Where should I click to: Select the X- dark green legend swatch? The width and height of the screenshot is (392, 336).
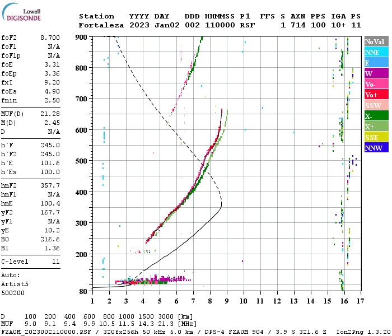coord(376,116)
